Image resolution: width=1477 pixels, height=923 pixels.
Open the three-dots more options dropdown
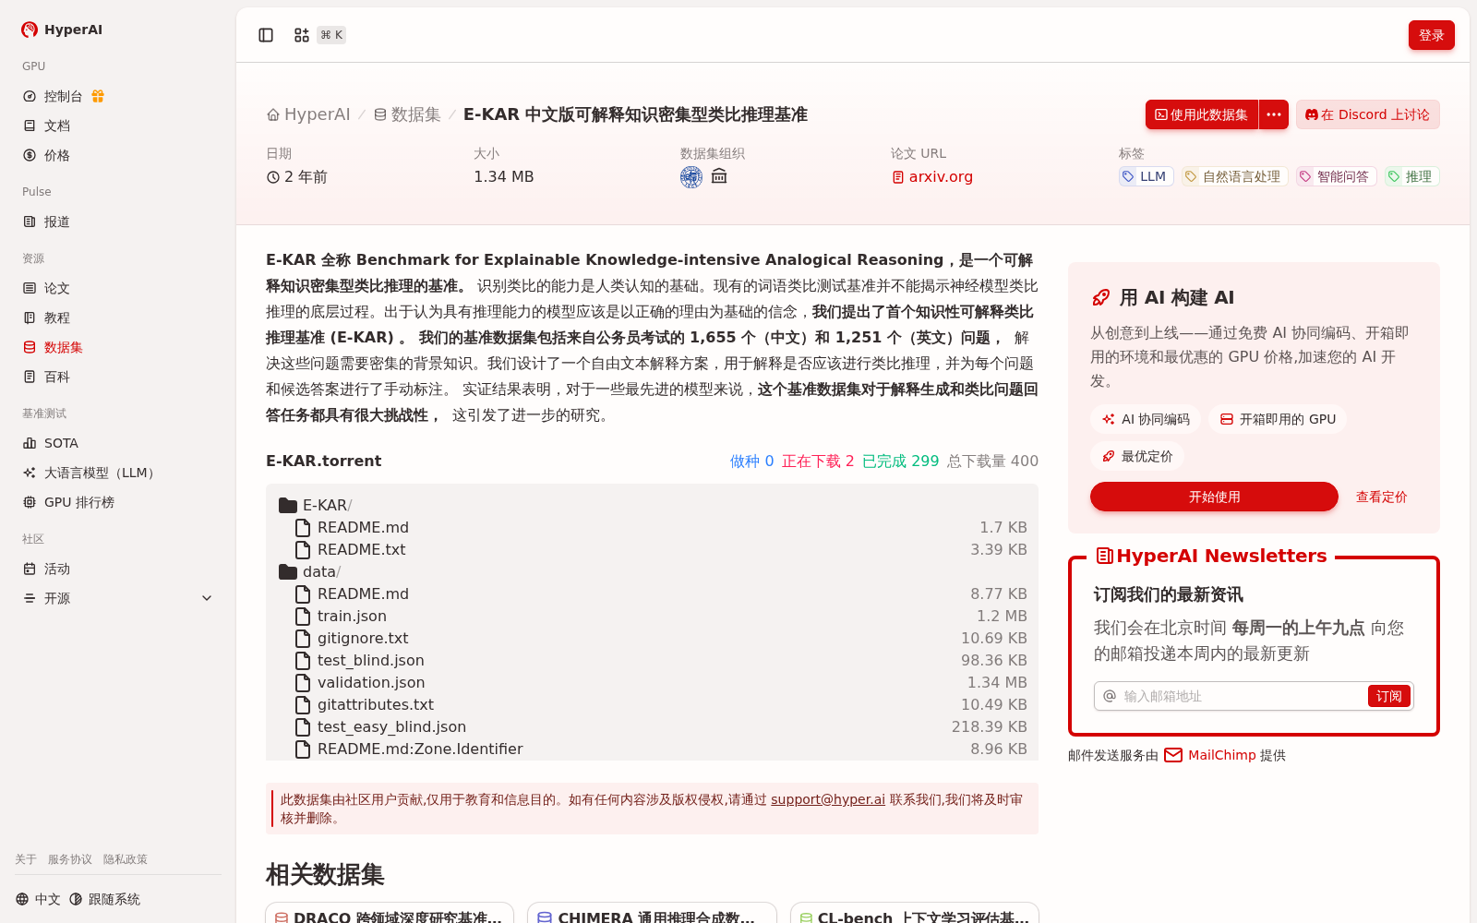tap(1274, 114)
